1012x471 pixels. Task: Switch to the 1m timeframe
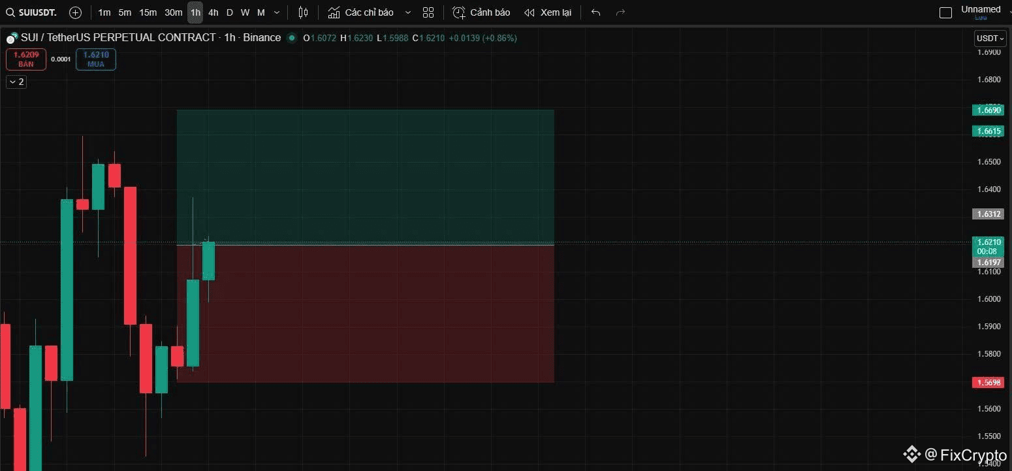coord(104,12)
